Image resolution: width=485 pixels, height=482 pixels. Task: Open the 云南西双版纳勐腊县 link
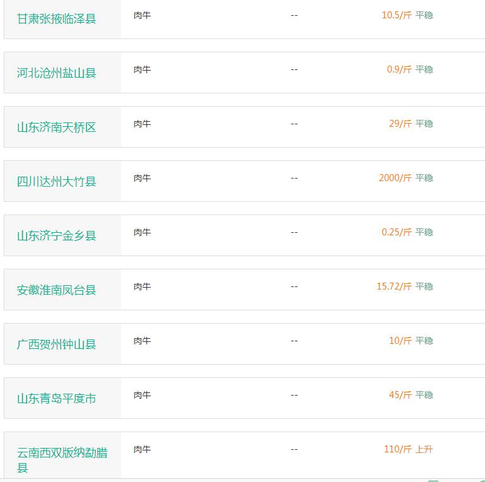pos(62,460)
